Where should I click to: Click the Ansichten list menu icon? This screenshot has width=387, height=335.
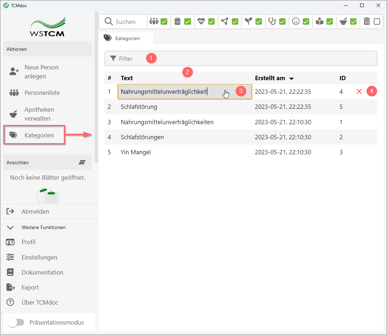click(x=82, y=162)
